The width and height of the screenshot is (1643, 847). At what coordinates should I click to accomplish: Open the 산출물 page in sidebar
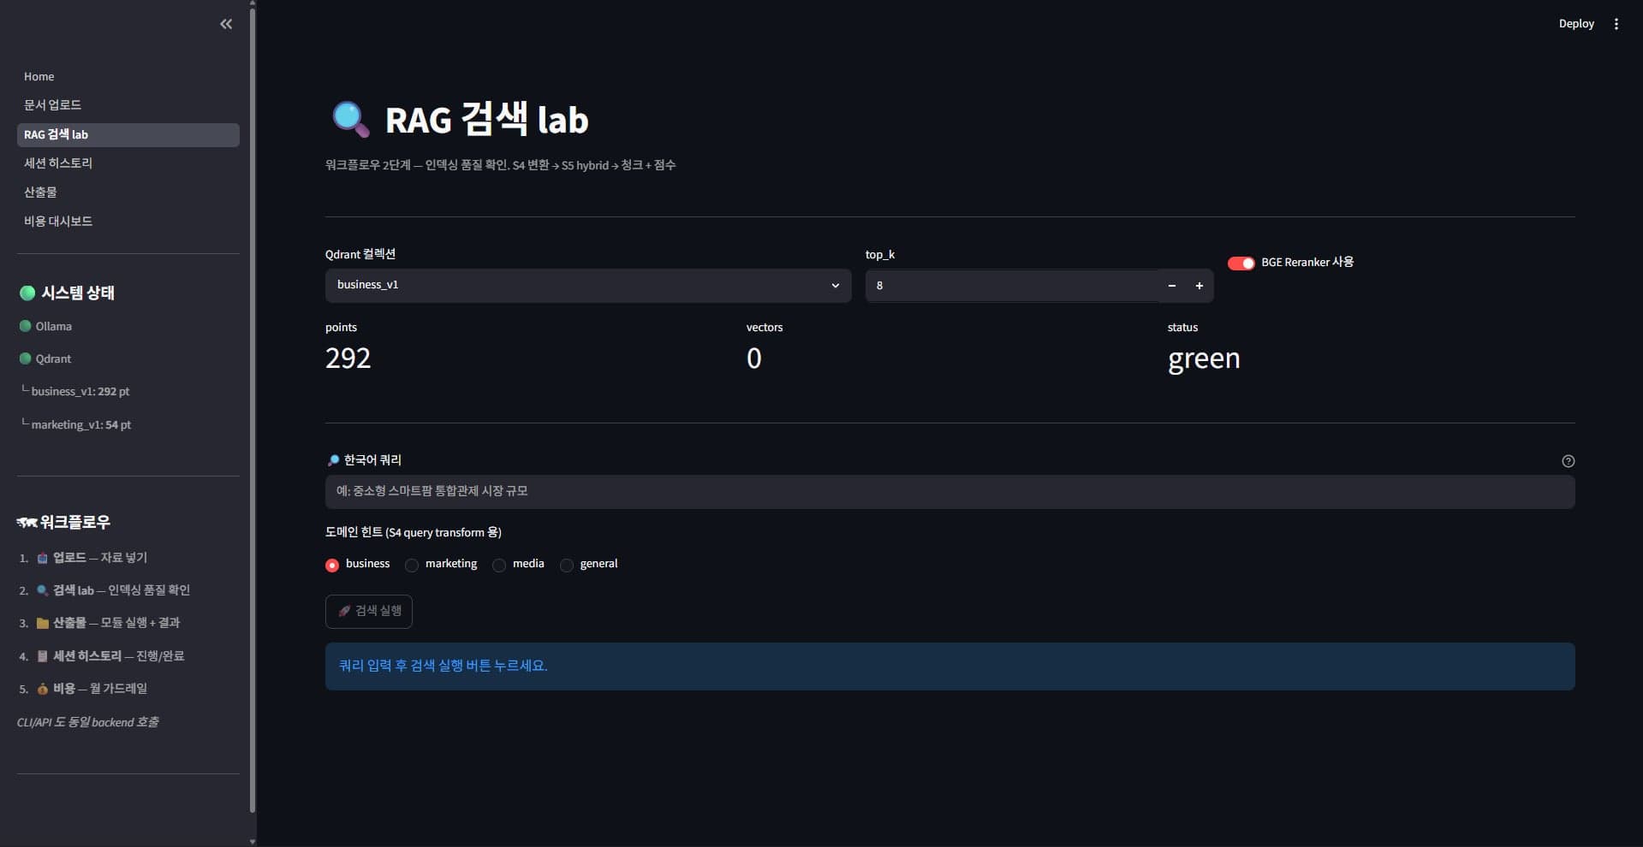pyautogui.click(x=128, y=192)
